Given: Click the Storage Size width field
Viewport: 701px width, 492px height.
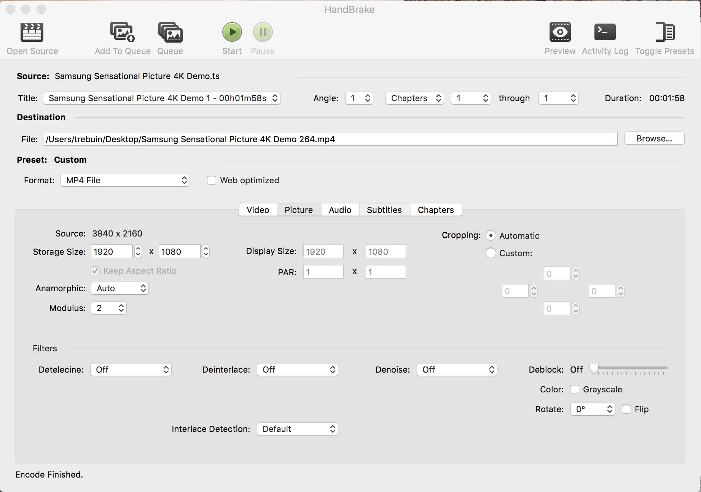Looking at the screenshot, I should pos(112,252).
